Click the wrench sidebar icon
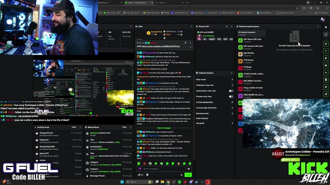The height and width of the screenshot is (185, 330). pyautogui.click(x=326, y=87)
